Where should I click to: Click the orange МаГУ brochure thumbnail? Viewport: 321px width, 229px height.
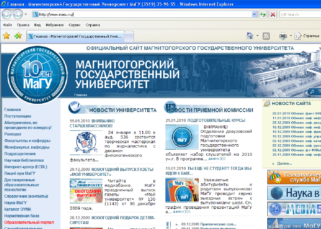click(x=182, y=190)
